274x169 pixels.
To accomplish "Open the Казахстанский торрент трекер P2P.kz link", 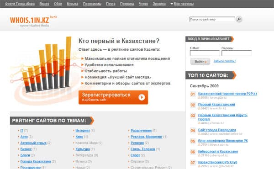I will [227, 94].
